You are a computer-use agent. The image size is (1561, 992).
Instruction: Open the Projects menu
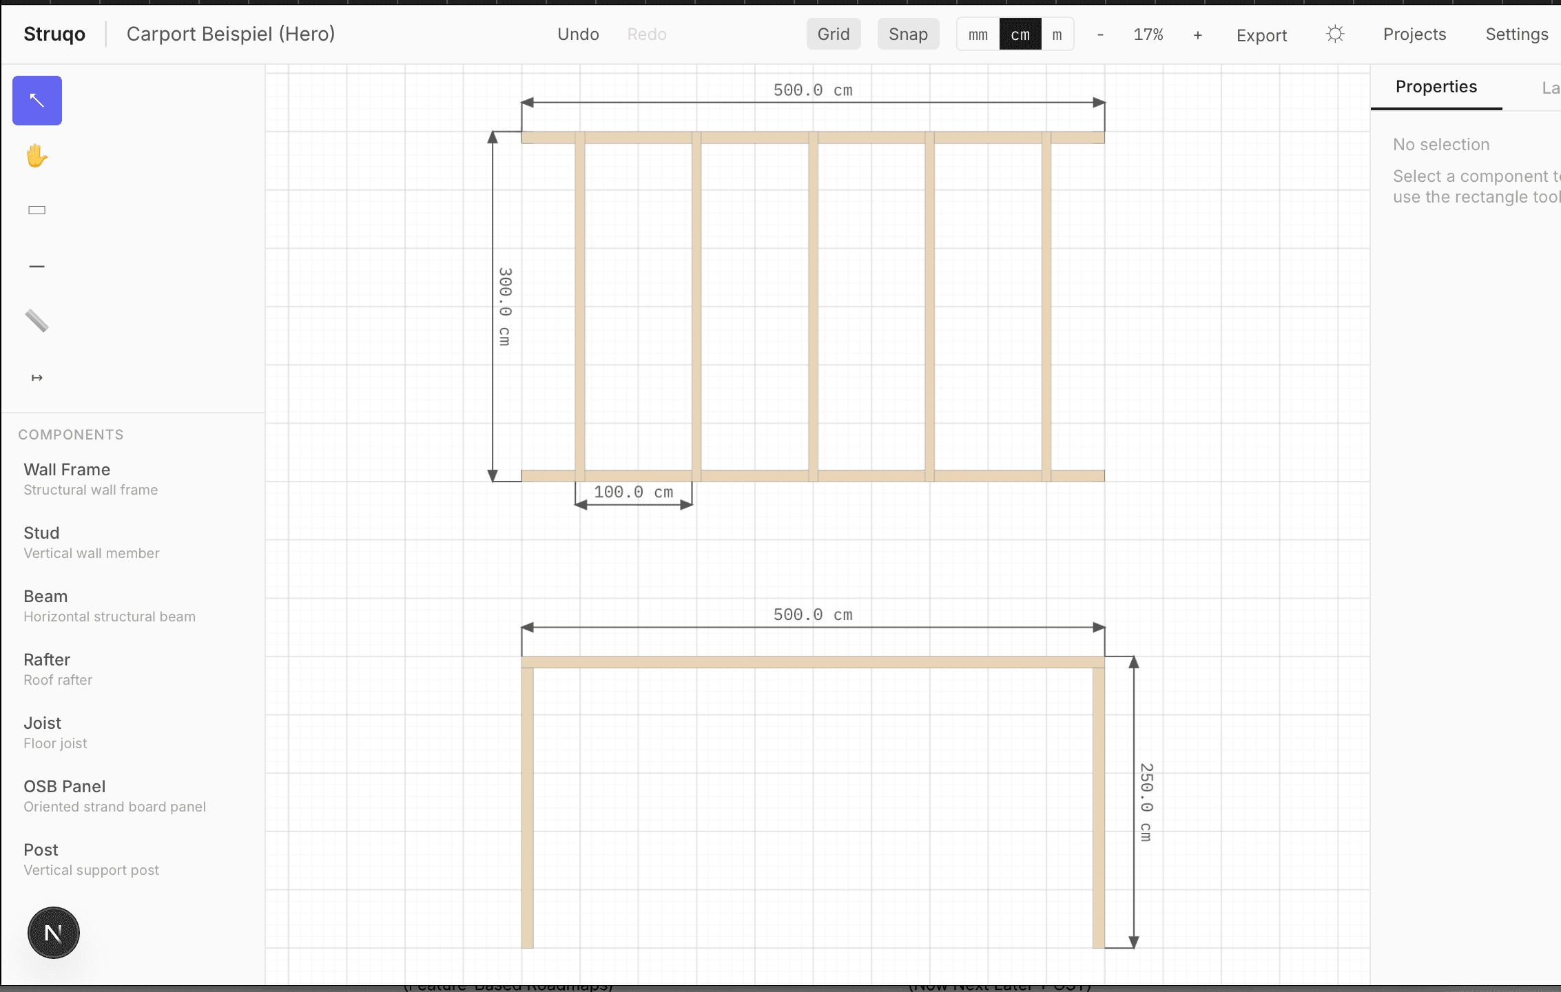tap(1414, 34)
